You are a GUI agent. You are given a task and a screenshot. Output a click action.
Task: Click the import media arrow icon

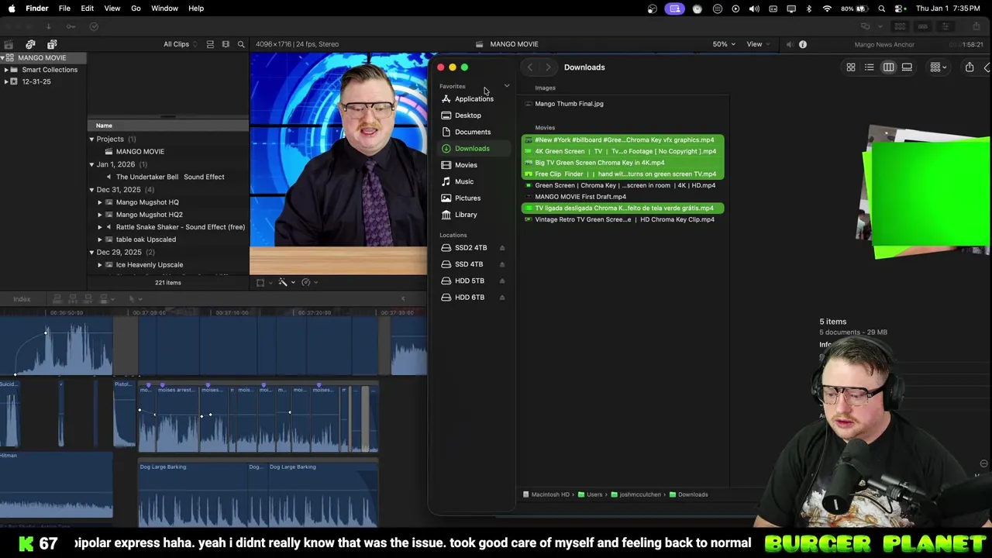(x=48, y=26)
